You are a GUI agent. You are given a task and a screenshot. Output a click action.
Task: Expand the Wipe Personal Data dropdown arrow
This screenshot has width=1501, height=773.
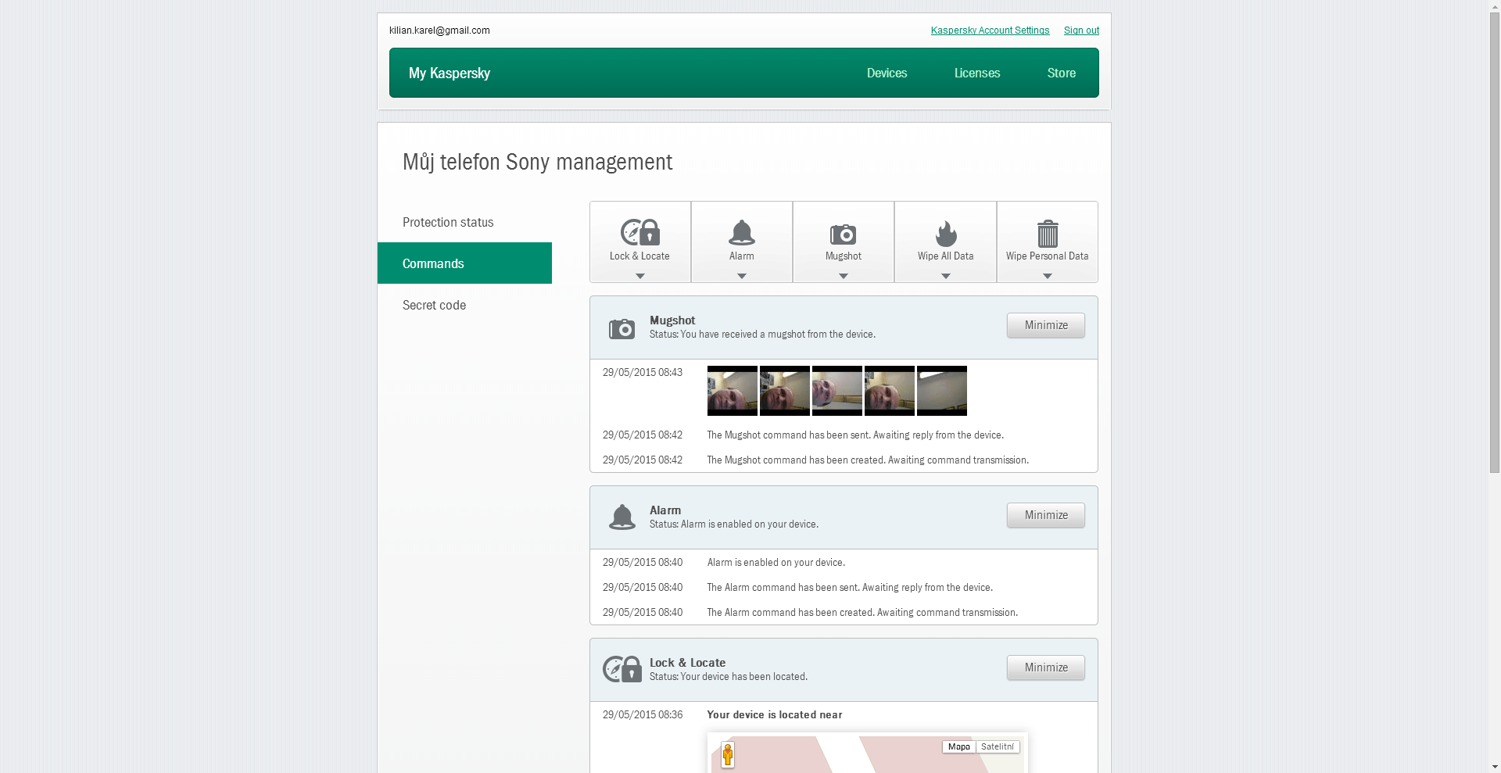1048,276
